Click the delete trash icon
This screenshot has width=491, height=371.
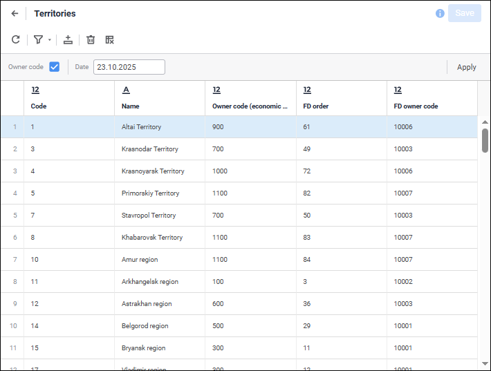click(x=91, y=40)
